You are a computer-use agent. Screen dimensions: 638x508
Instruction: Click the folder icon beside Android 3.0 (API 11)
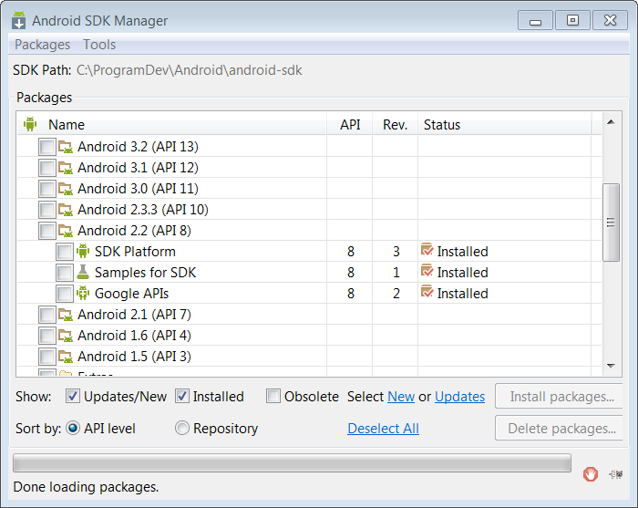pos(65,189)
